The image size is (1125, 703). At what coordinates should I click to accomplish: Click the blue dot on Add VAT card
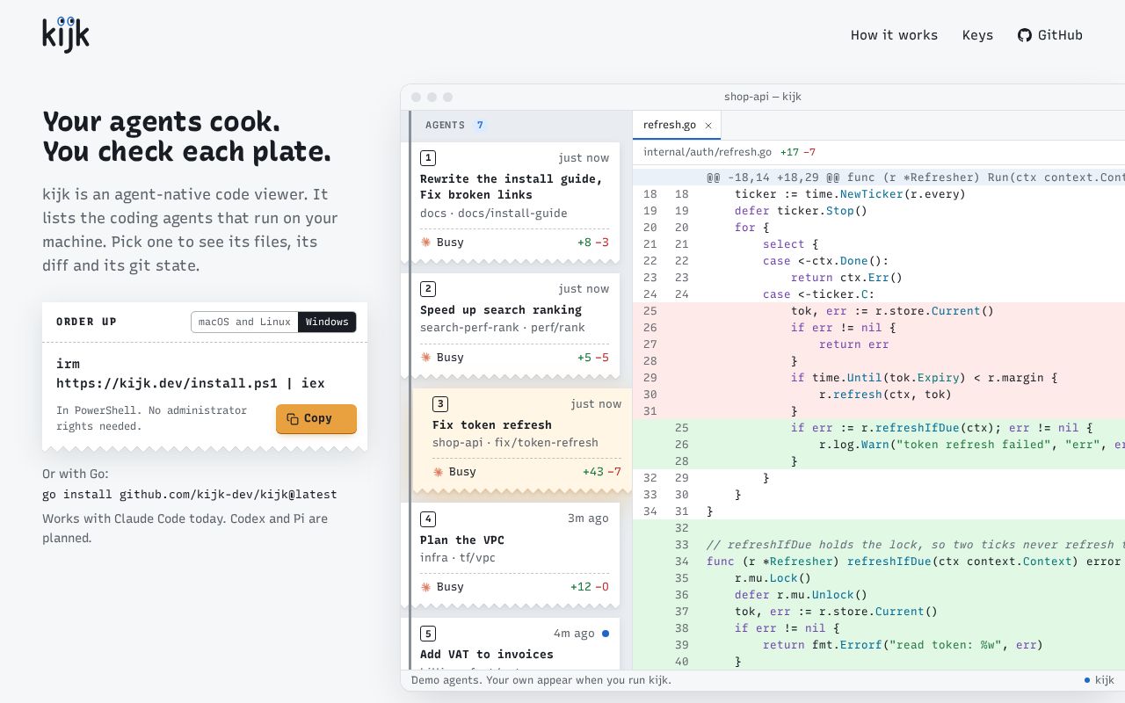(605, 634)
